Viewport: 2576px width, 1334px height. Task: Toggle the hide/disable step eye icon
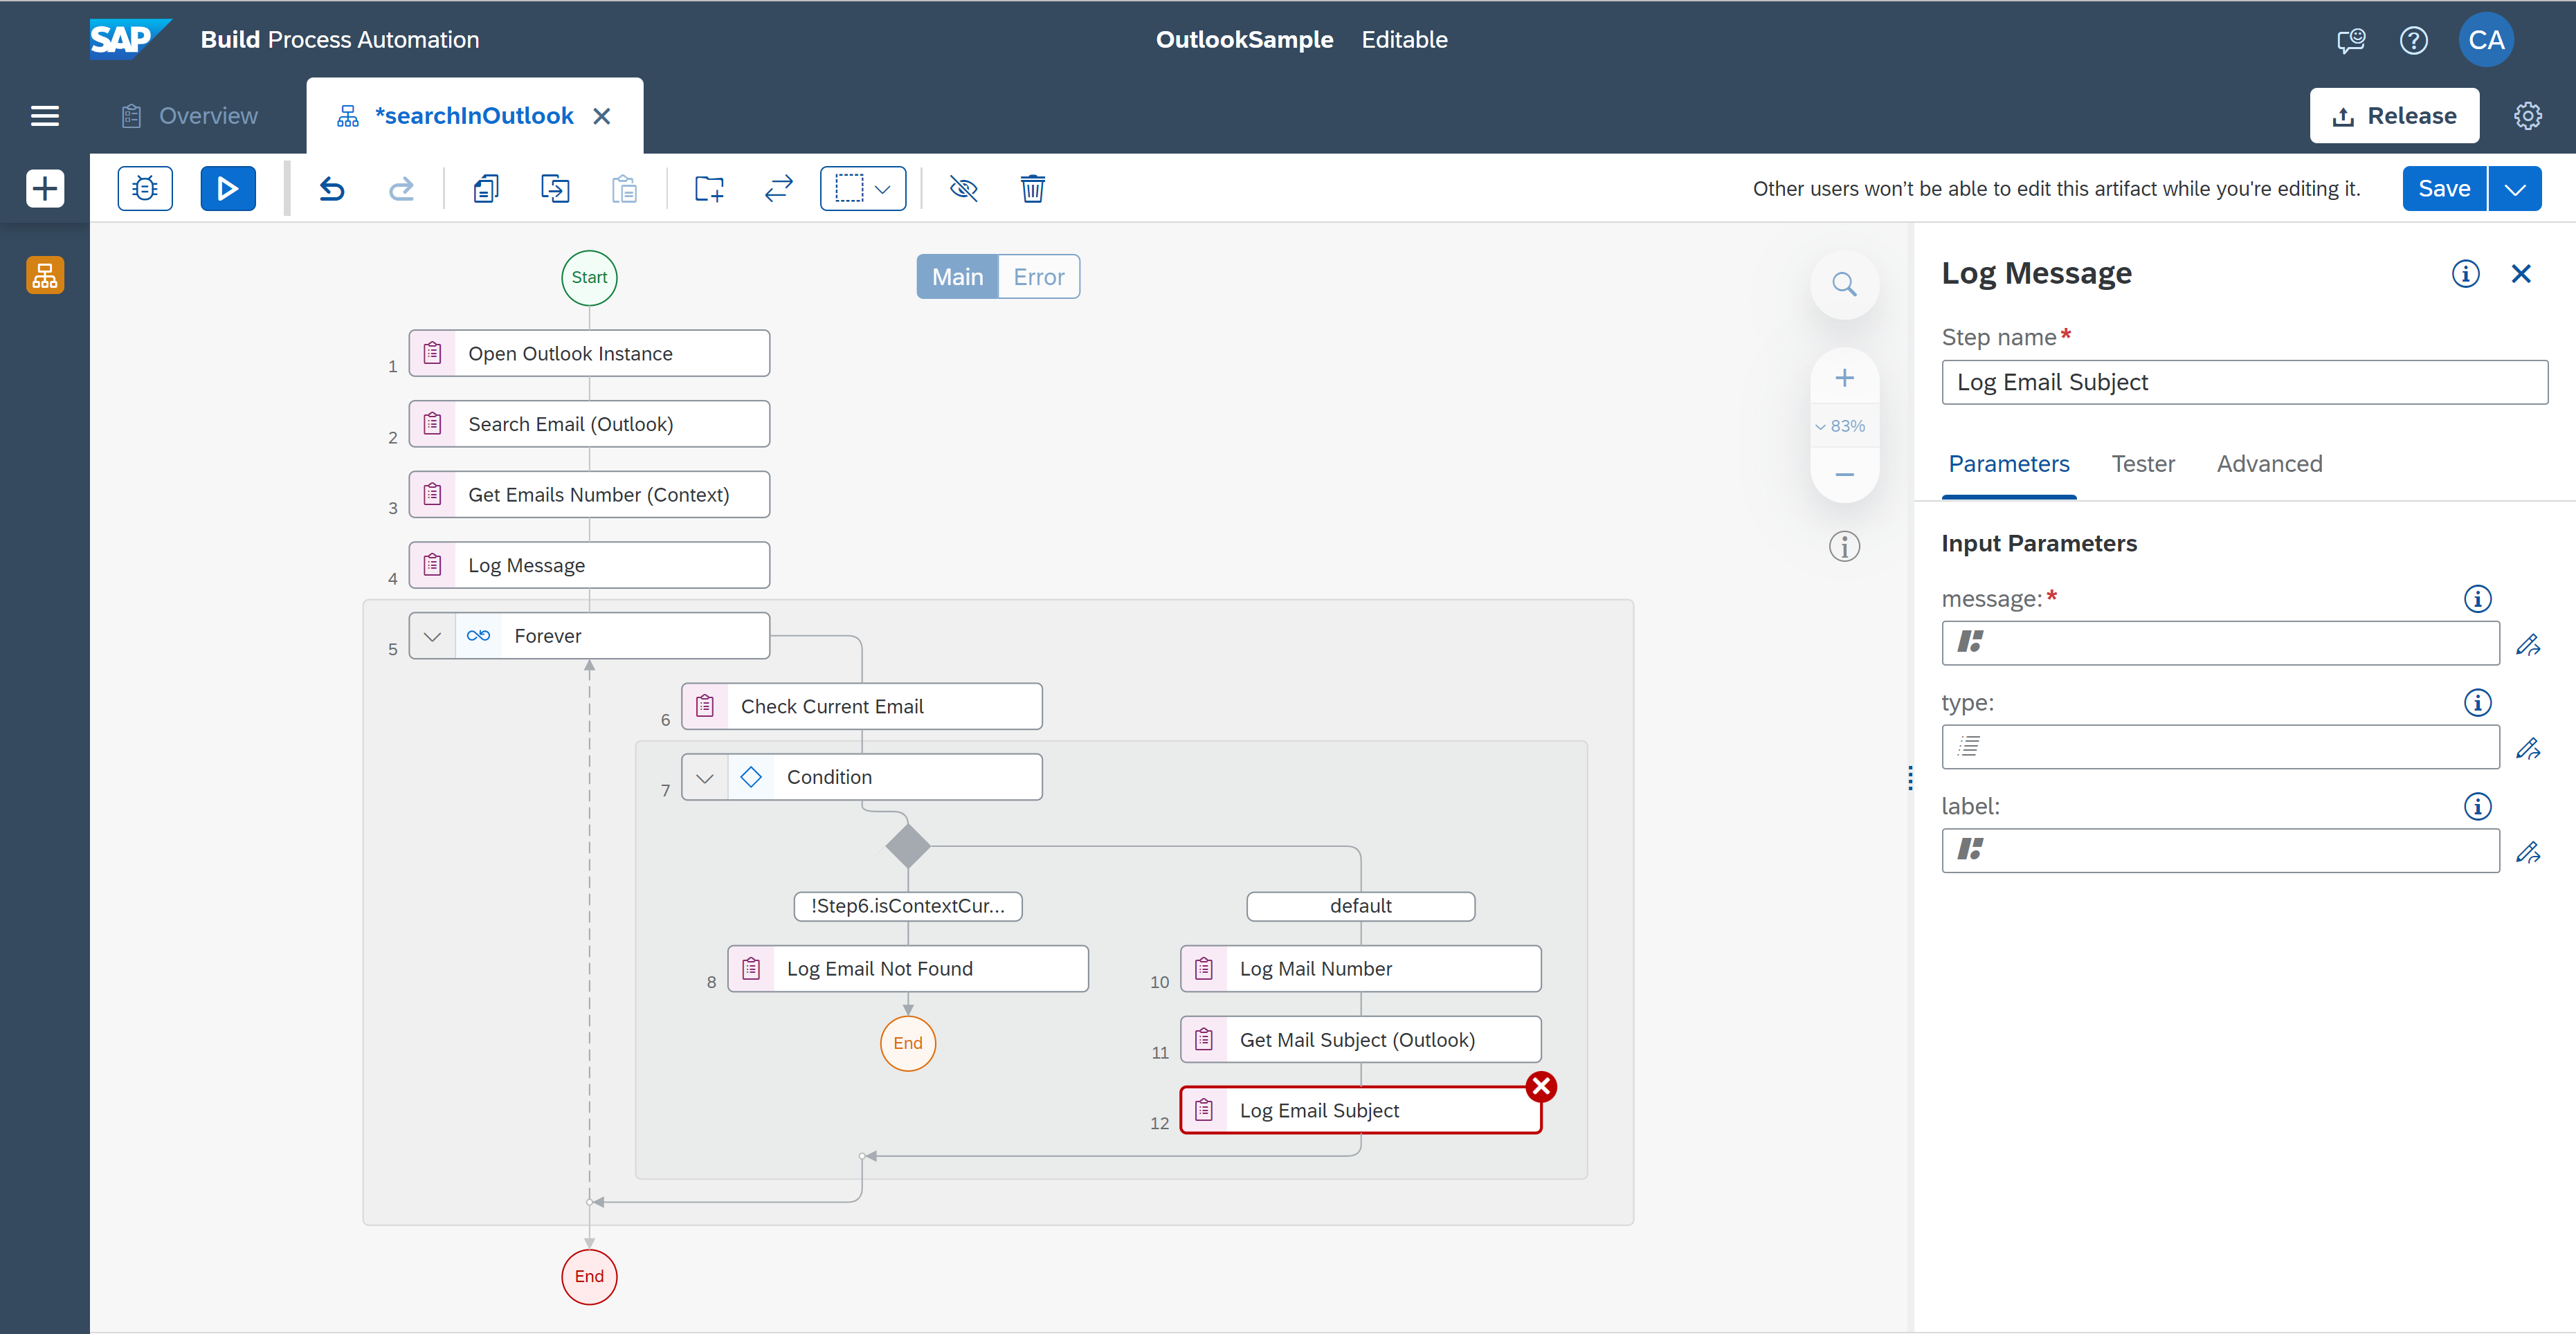tap(963, 188)
